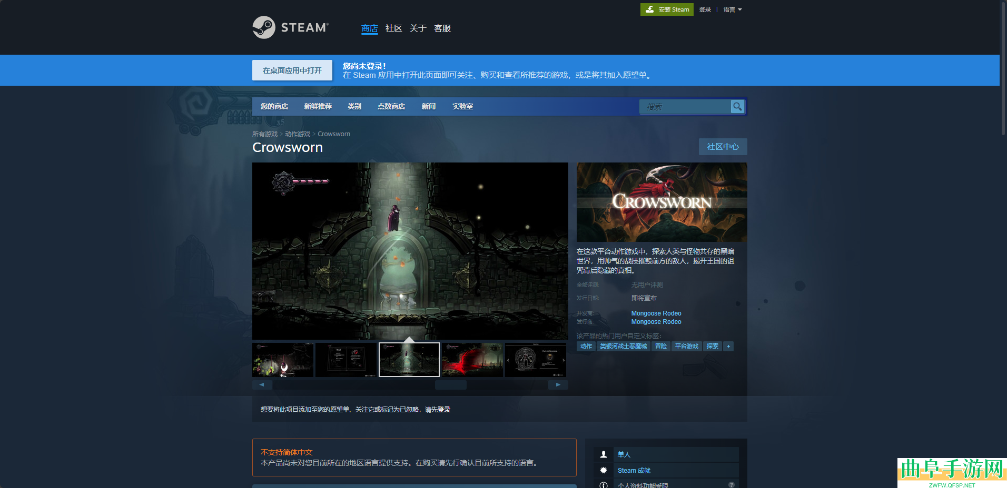Select the fifth thumbnail with circular emblem

tap(536, 360)
